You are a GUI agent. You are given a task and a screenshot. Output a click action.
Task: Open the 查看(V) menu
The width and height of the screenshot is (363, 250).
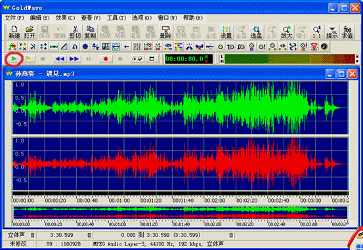pos(91,18)
